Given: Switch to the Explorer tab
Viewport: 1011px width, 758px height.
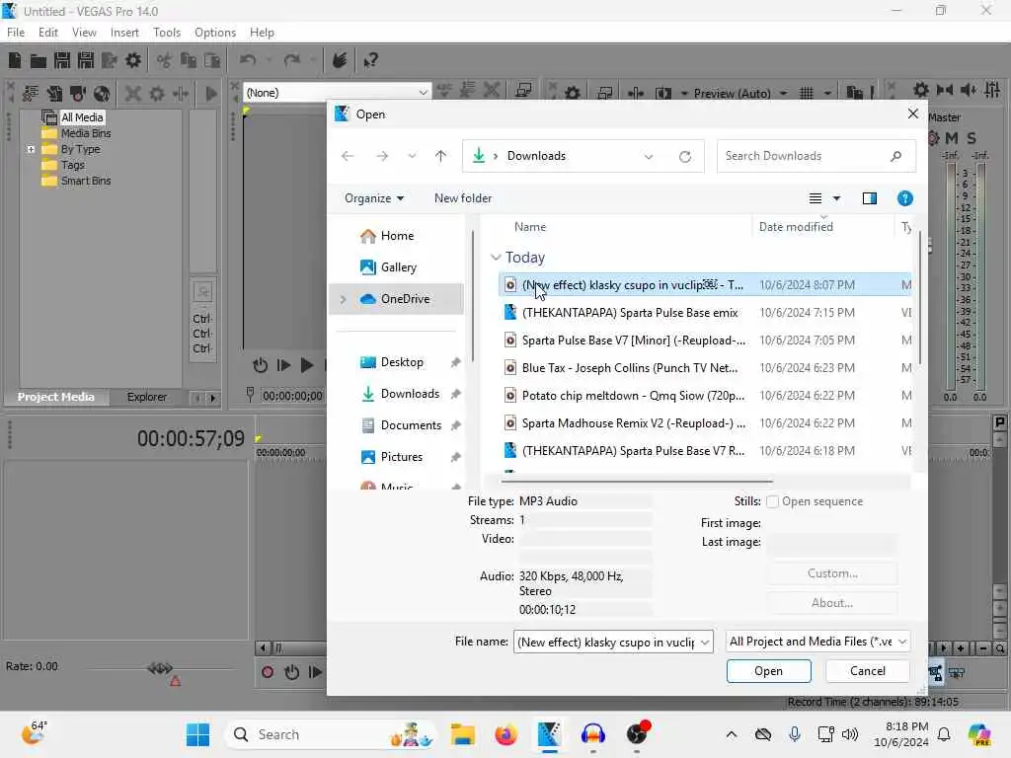Looking at the screenshot, I should pos(146,397).
